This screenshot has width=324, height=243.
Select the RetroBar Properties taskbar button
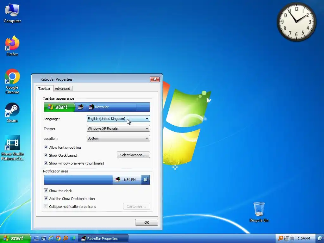click(103, 239)
